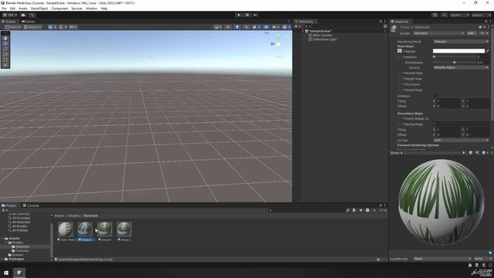
Task: Open the scene camera settings icon
Action: point(275,27)
